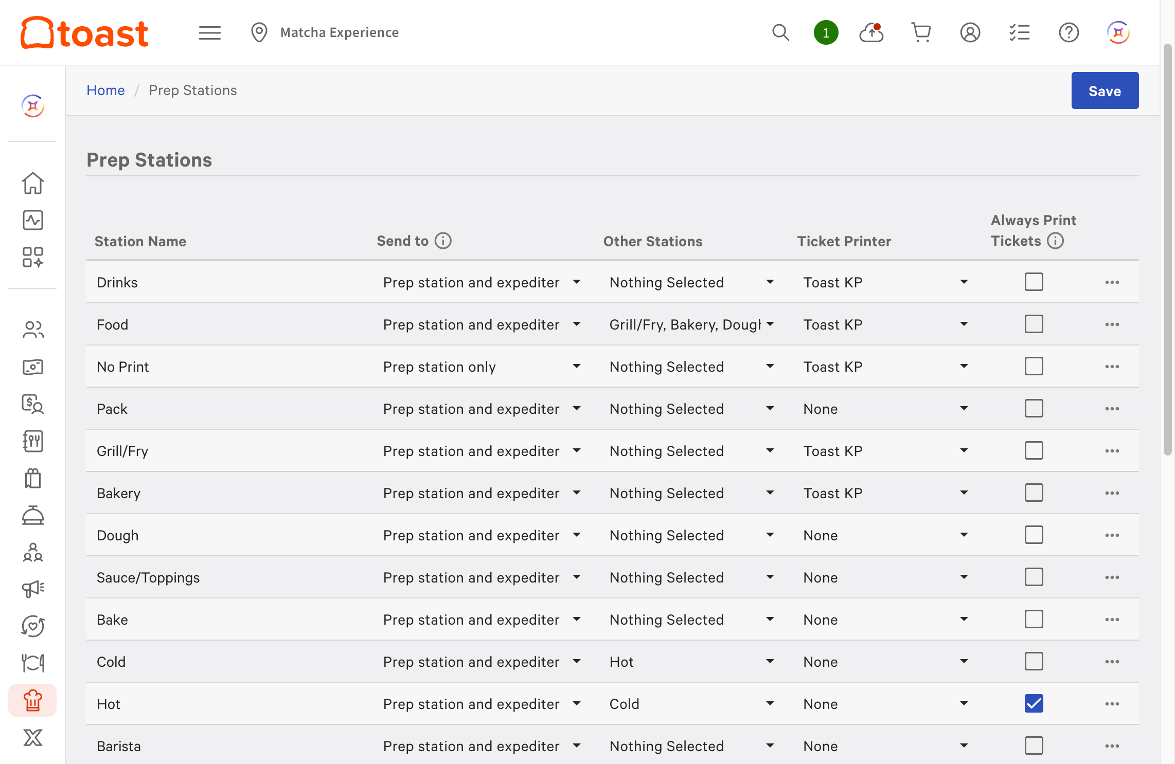The image size is (1175, 764).
Task: Open the checklist tasks icon
Action: [1019, 32]
